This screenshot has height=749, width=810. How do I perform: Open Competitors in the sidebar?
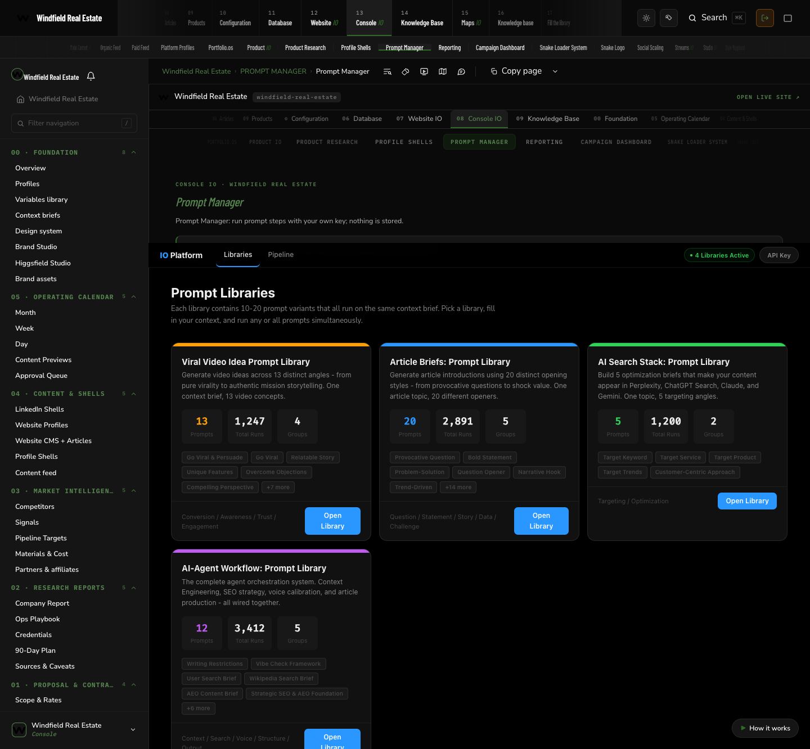[35, 507]
